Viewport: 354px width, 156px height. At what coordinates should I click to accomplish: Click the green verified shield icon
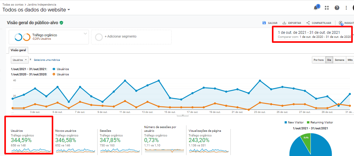[62, 23]
